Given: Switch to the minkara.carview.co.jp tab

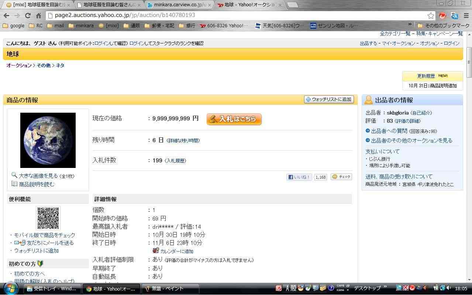Looking at the screenshot, I should coord(180,5).
